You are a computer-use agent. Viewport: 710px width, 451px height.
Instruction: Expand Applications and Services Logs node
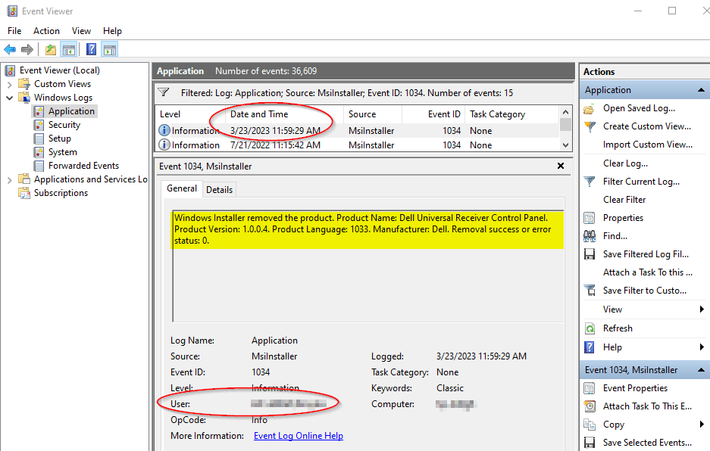pyautogui.click(x=10, y=179)
